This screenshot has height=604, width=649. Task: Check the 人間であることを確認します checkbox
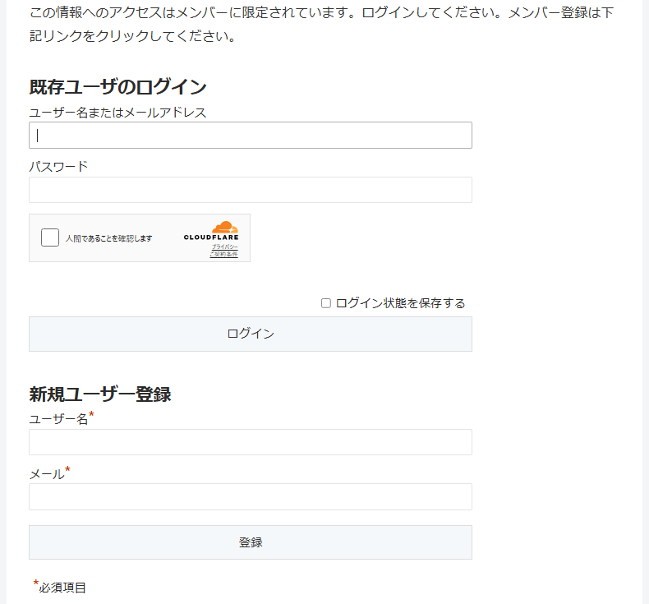tap(50, 237)
